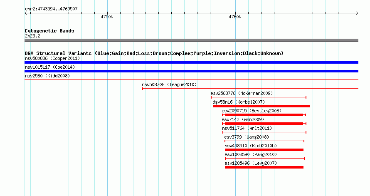Open nsv2580 (Kidd2008) variant label

47,76
